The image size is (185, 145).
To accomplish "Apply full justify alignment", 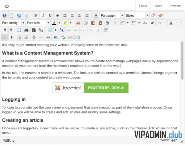I will click(65, 15).
